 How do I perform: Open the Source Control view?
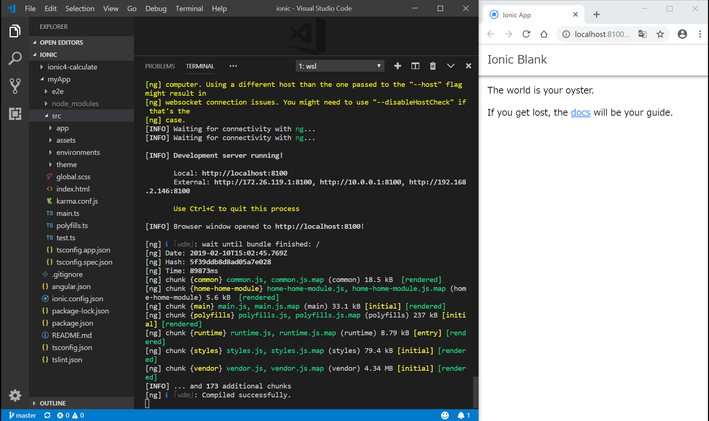15,86
